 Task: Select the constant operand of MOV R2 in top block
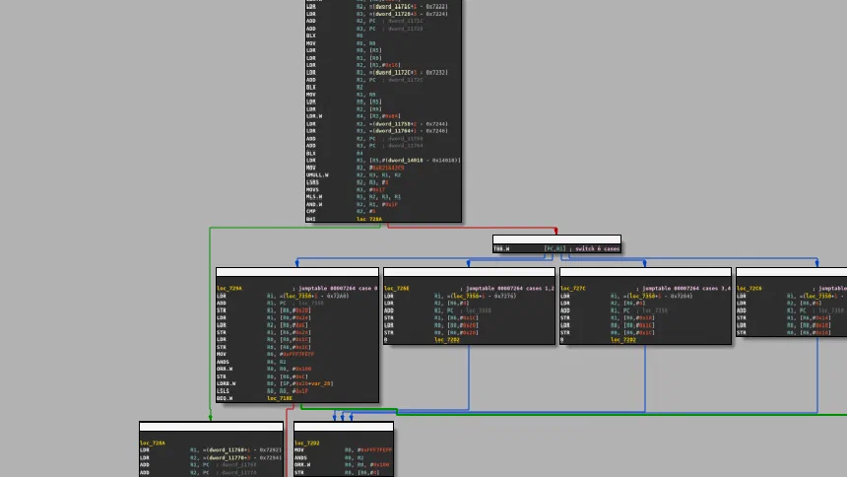pos(388,169)
